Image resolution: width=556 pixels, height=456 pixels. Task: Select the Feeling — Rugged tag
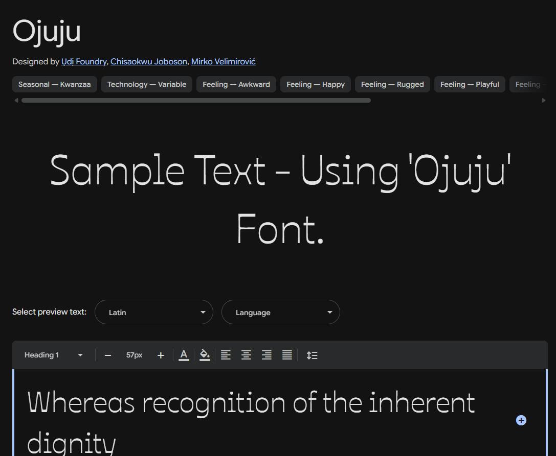(x=392, y=84)
